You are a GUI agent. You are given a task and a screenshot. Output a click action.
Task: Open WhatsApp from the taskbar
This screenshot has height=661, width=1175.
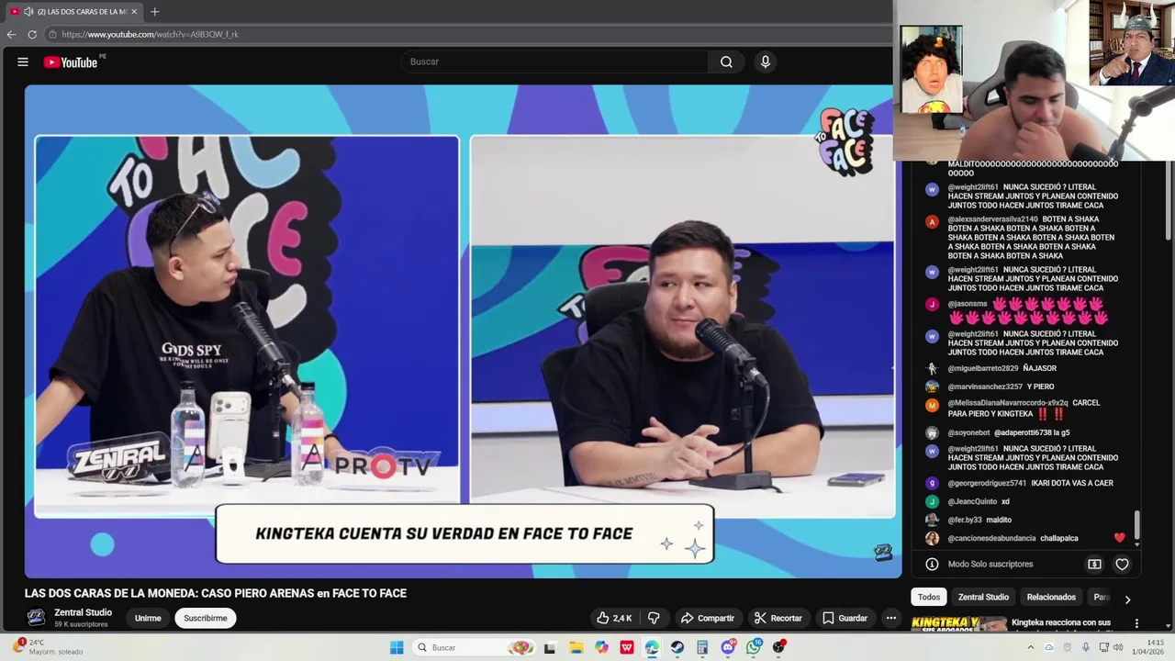tap(754, 647)
